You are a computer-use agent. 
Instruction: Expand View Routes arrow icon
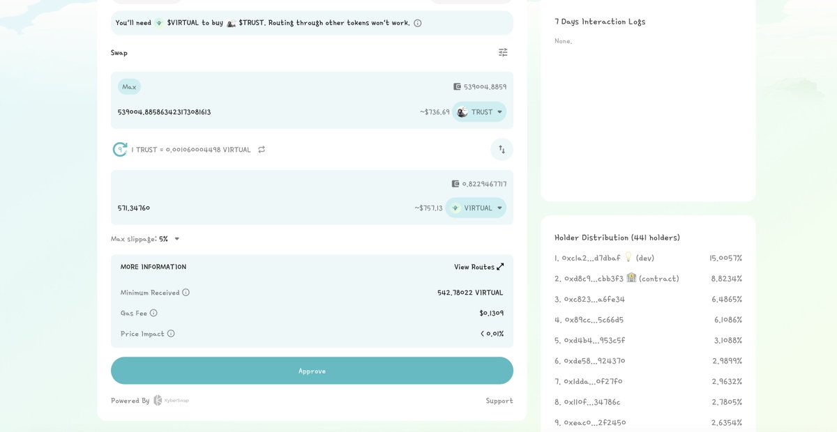pos(500,267)
